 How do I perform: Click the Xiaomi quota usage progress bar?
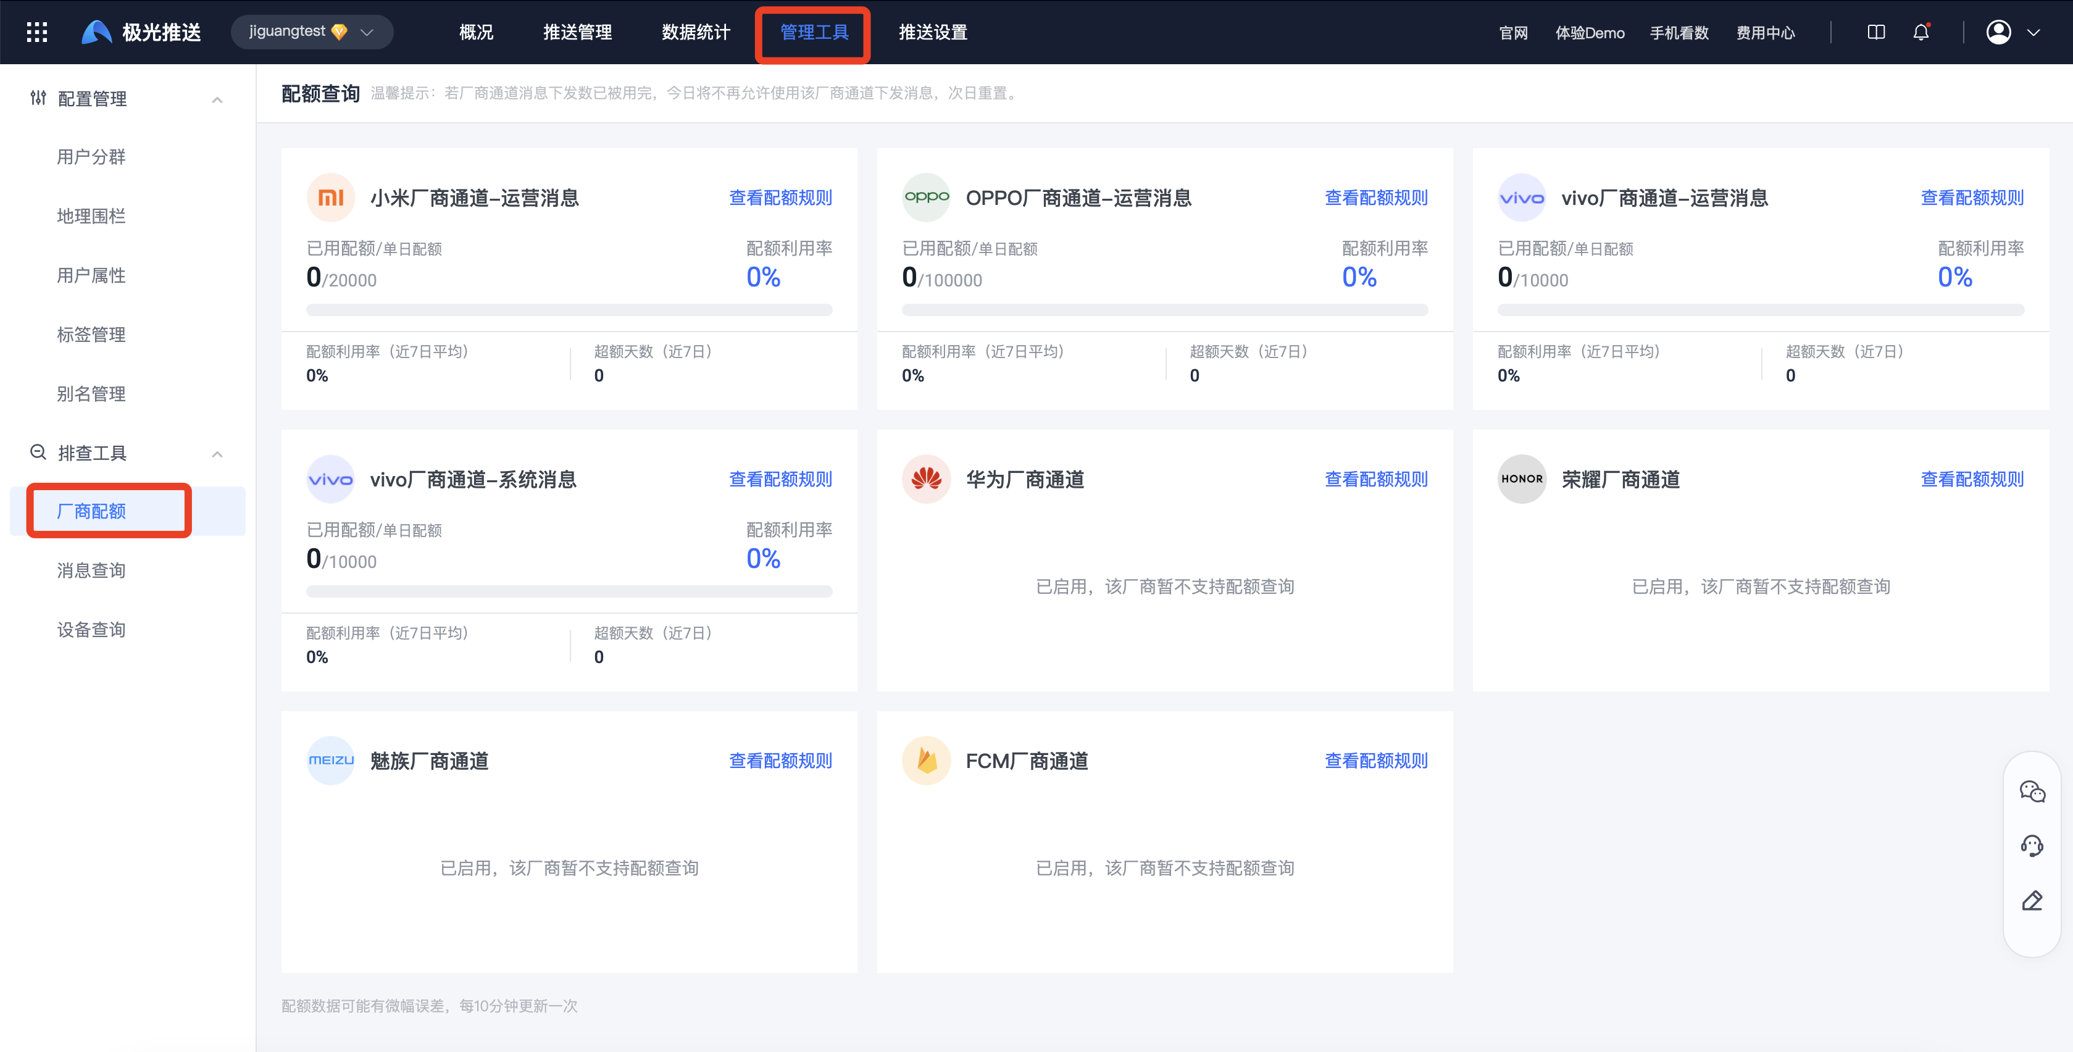(569, 310)
